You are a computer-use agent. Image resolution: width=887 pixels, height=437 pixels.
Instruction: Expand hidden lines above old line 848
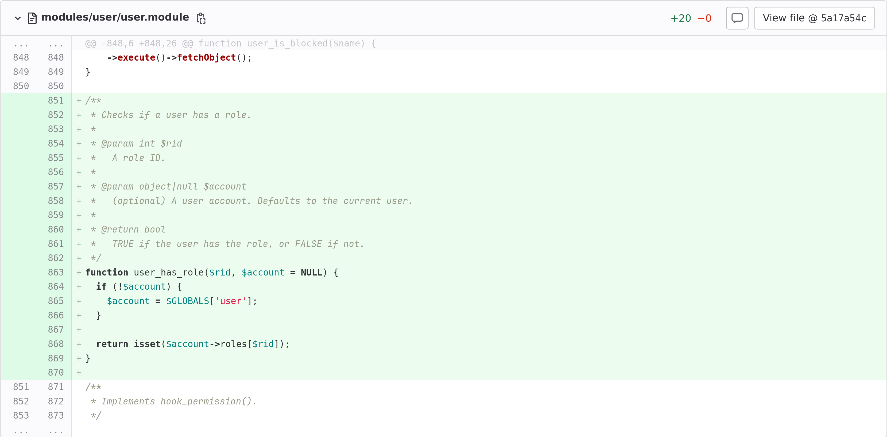(21, 44)
